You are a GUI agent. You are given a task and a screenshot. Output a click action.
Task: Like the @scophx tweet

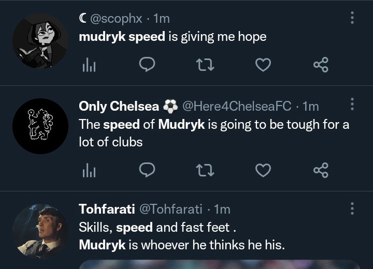pyautogui.click(x=263, y=65)
